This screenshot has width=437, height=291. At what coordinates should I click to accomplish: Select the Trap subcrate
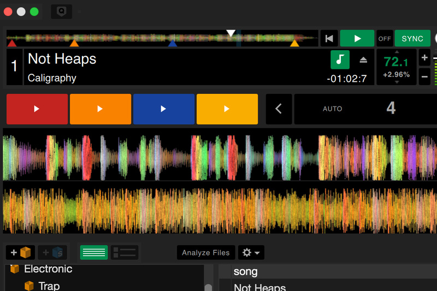49,286
